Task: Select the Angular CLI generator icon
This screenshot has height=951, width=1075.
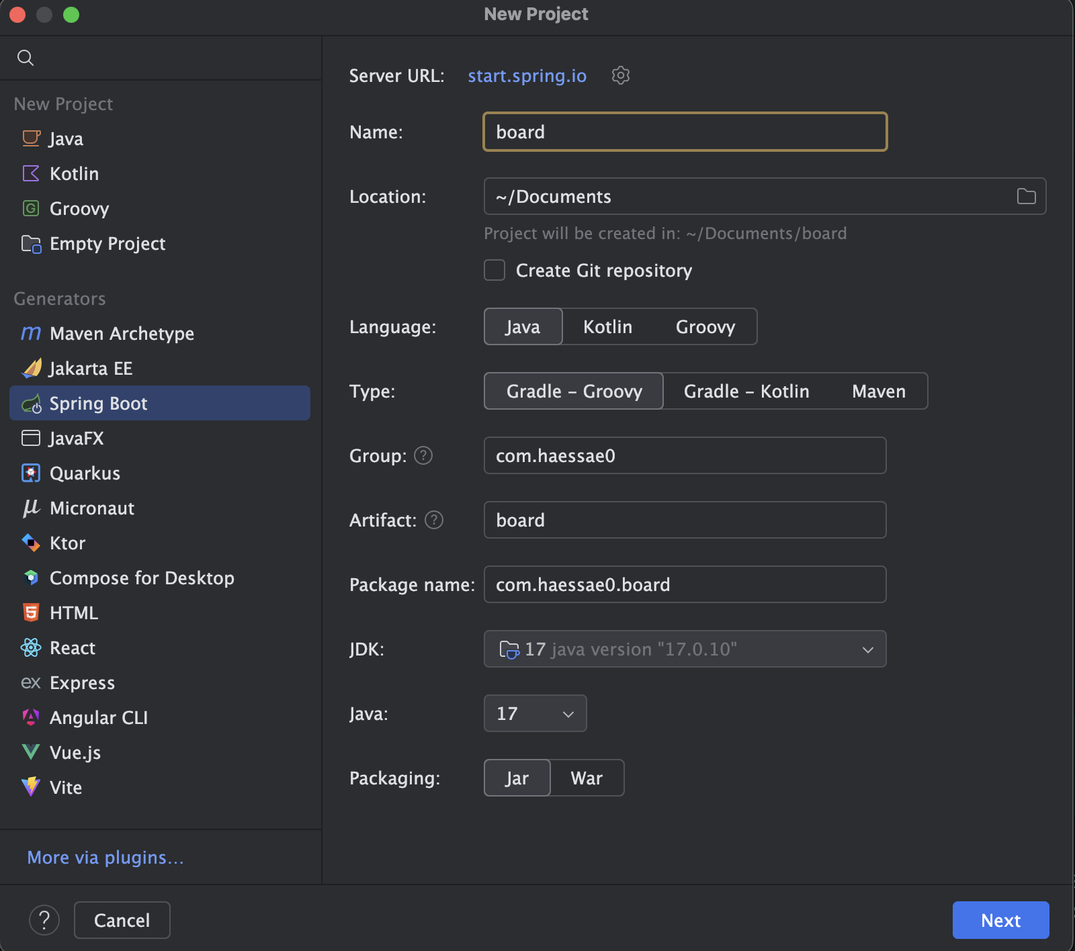Action: click(x=31, y=717)
